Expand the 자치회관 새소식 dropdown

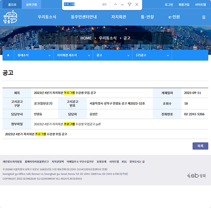coord(73,55)
